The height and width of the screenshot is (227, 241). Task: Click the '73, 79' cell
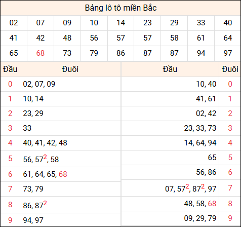[70, 189]
